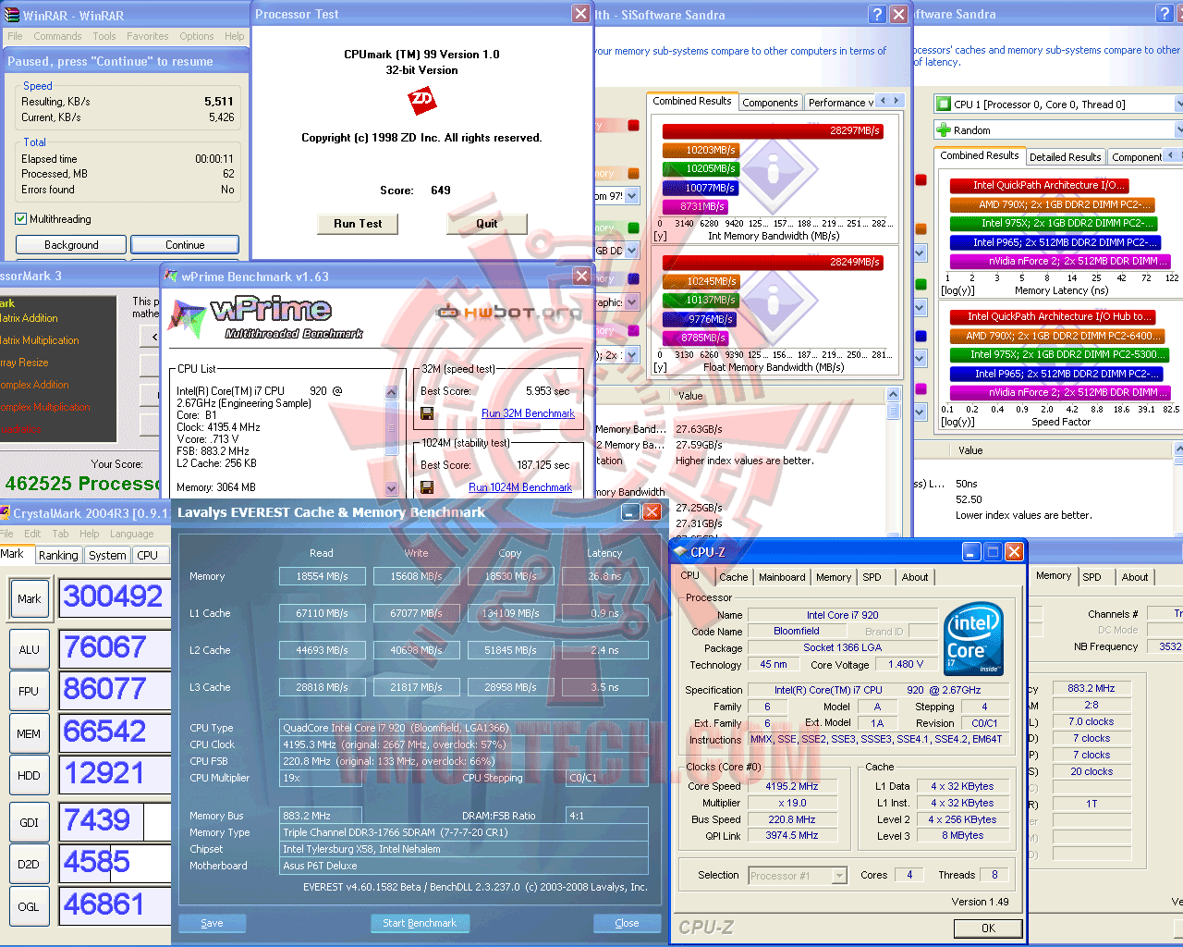The width and height of the screenshot is (1183, 947).
Task: Click the green chip icon beside CPU 1 in Sandra
Action: coord(944,105)
